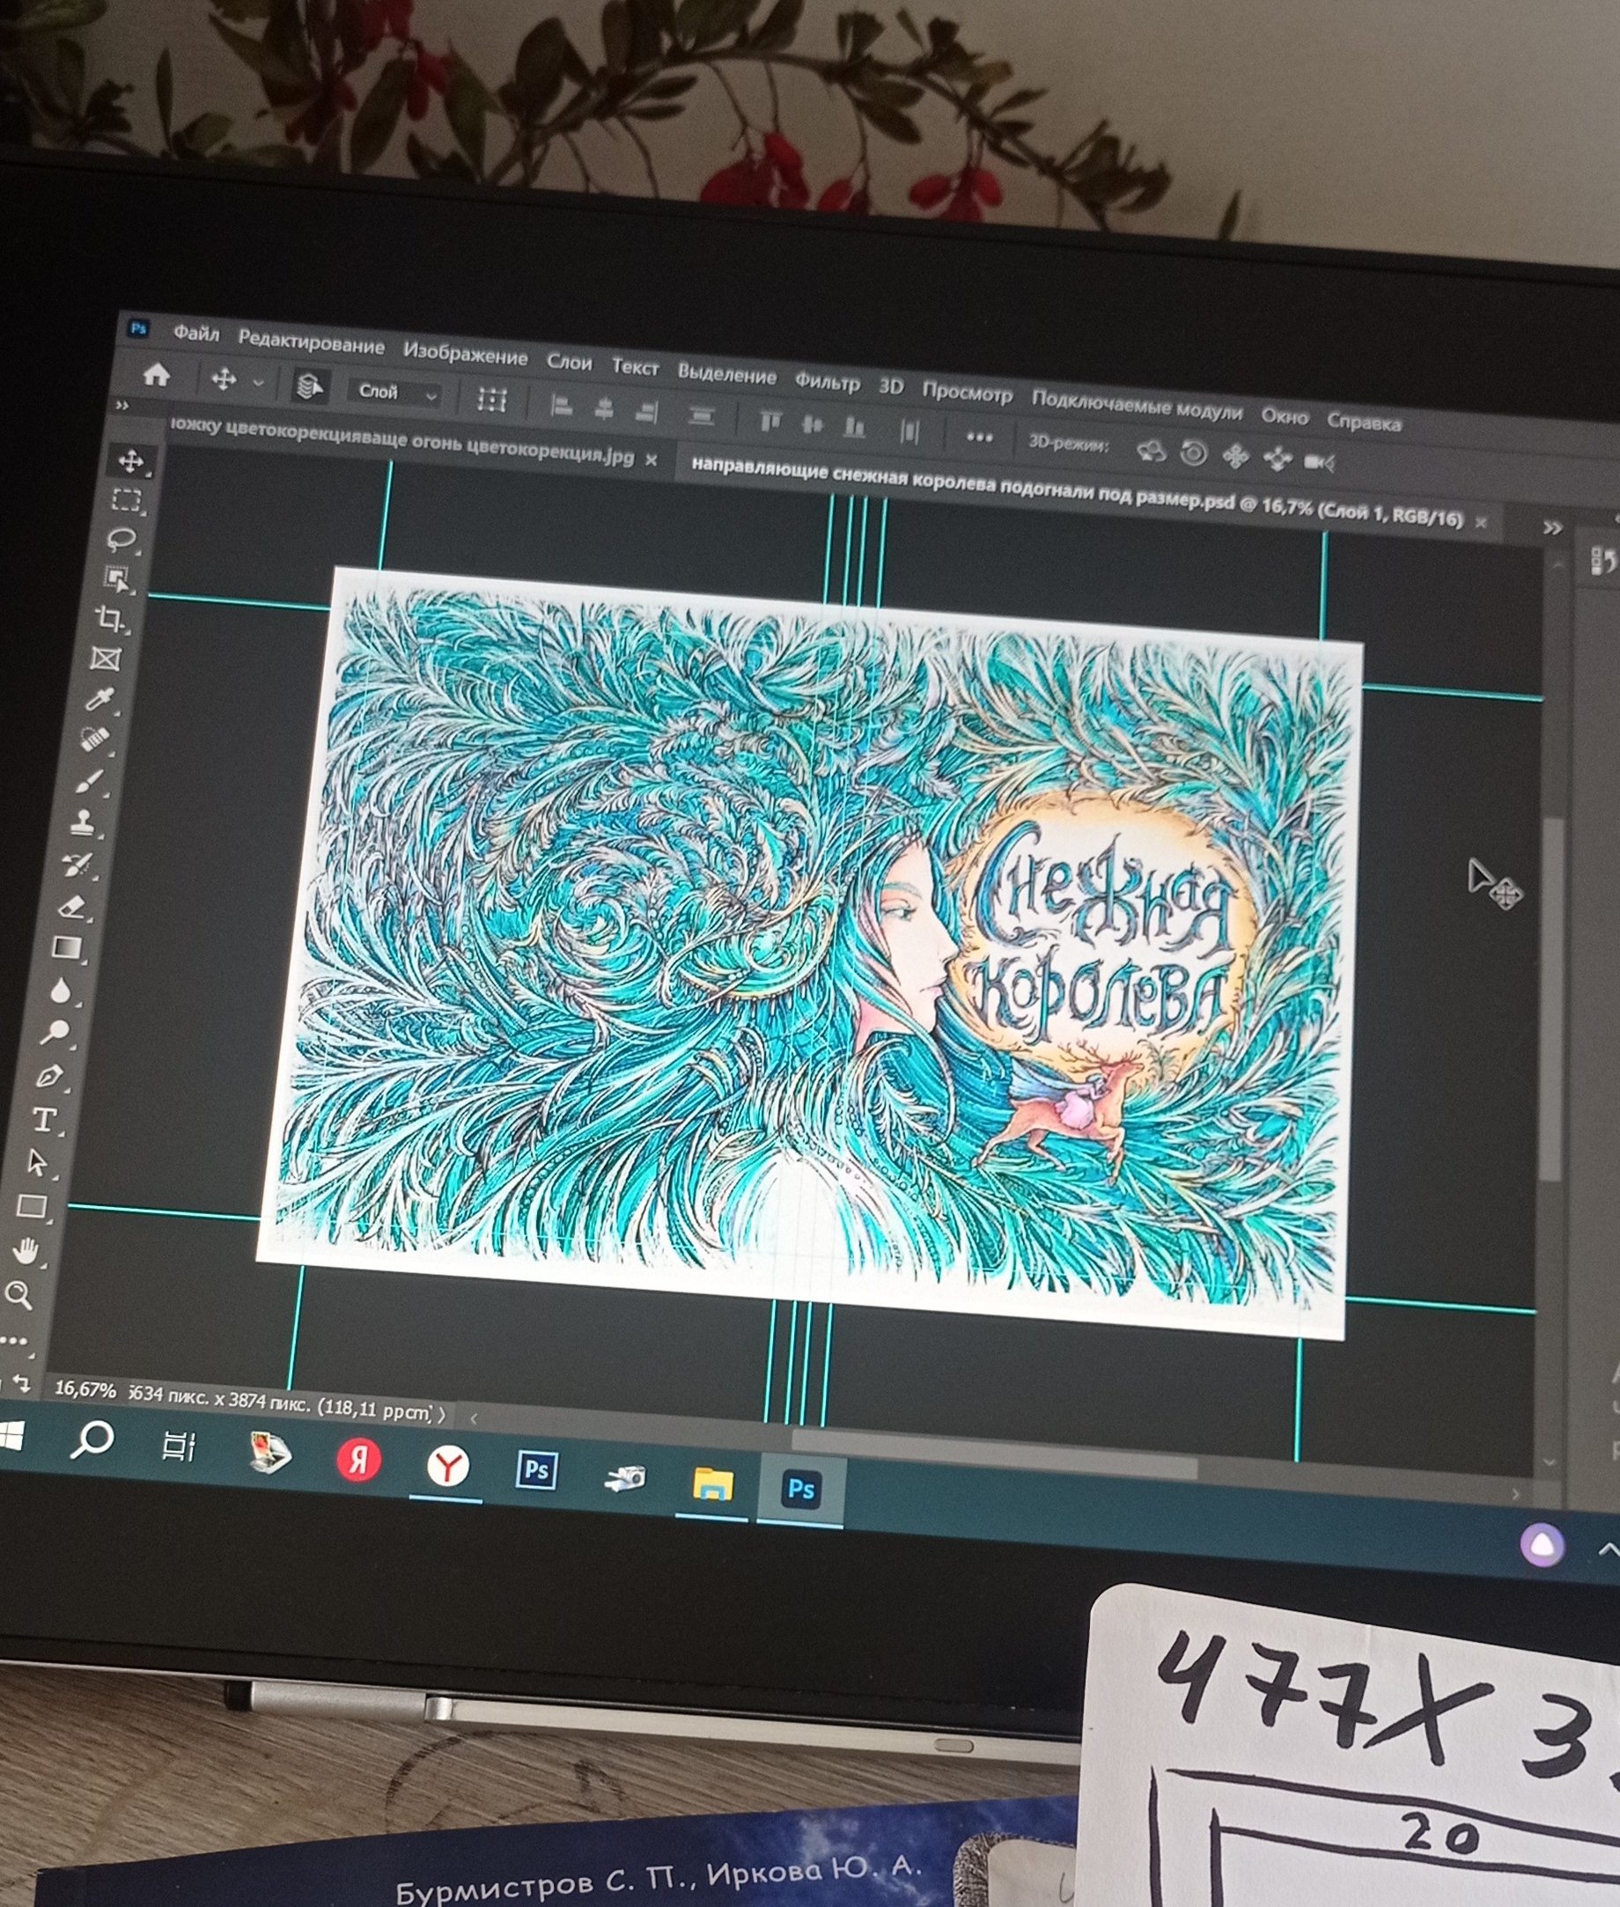The height and width of the screenshot is (1907, 1620).
Task: Open the Слой auto-select dropdown
Action: click(x=395, y=392)
